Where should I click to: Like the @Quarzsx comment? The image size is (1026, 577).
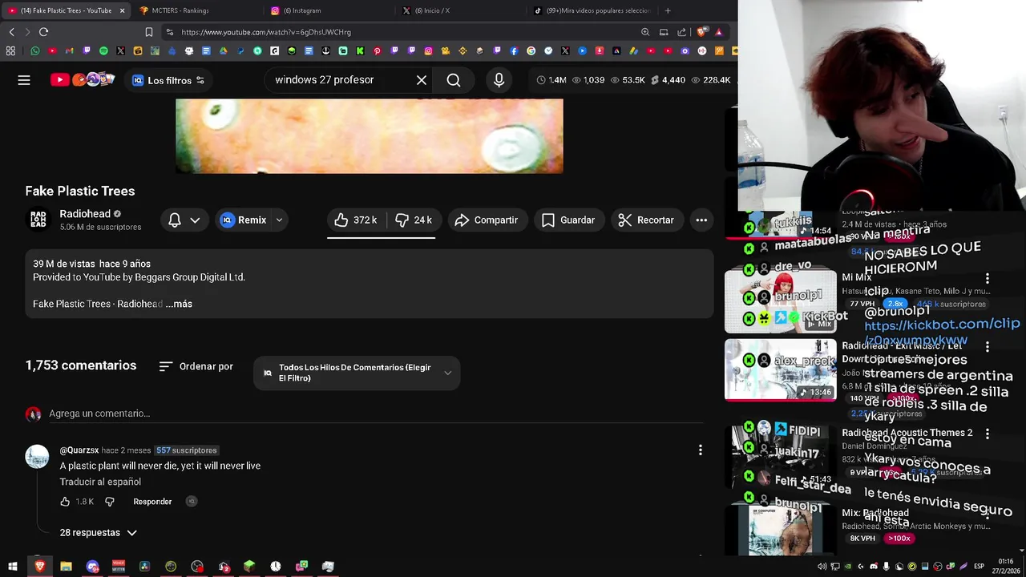click(x=65, y=502)
